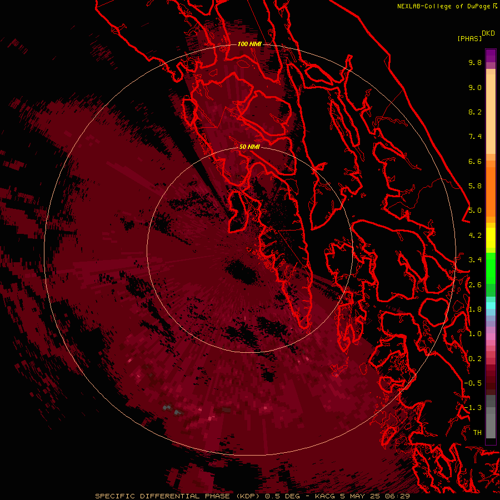Viewport: 500px width, 500px height.
Task: Select the 4.2 scale label
Action: tap(475, 236)
